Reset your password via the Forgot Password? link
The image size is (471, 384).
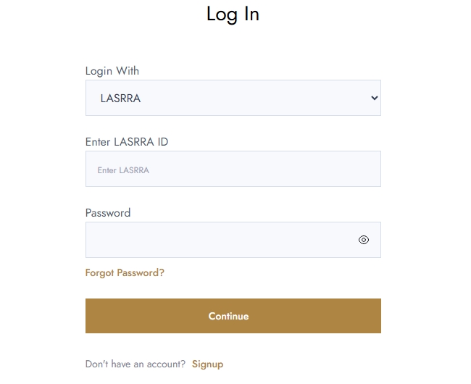pos(125,273)
